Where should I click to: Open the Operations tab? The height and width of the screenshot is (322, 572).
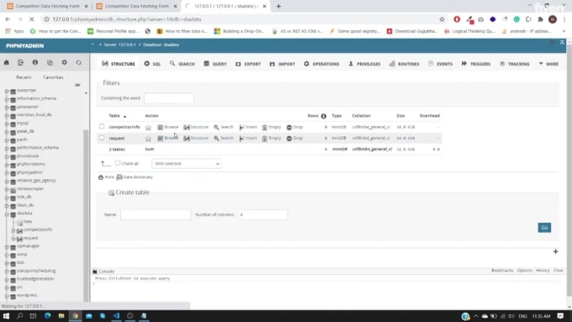tap(321, 64)
